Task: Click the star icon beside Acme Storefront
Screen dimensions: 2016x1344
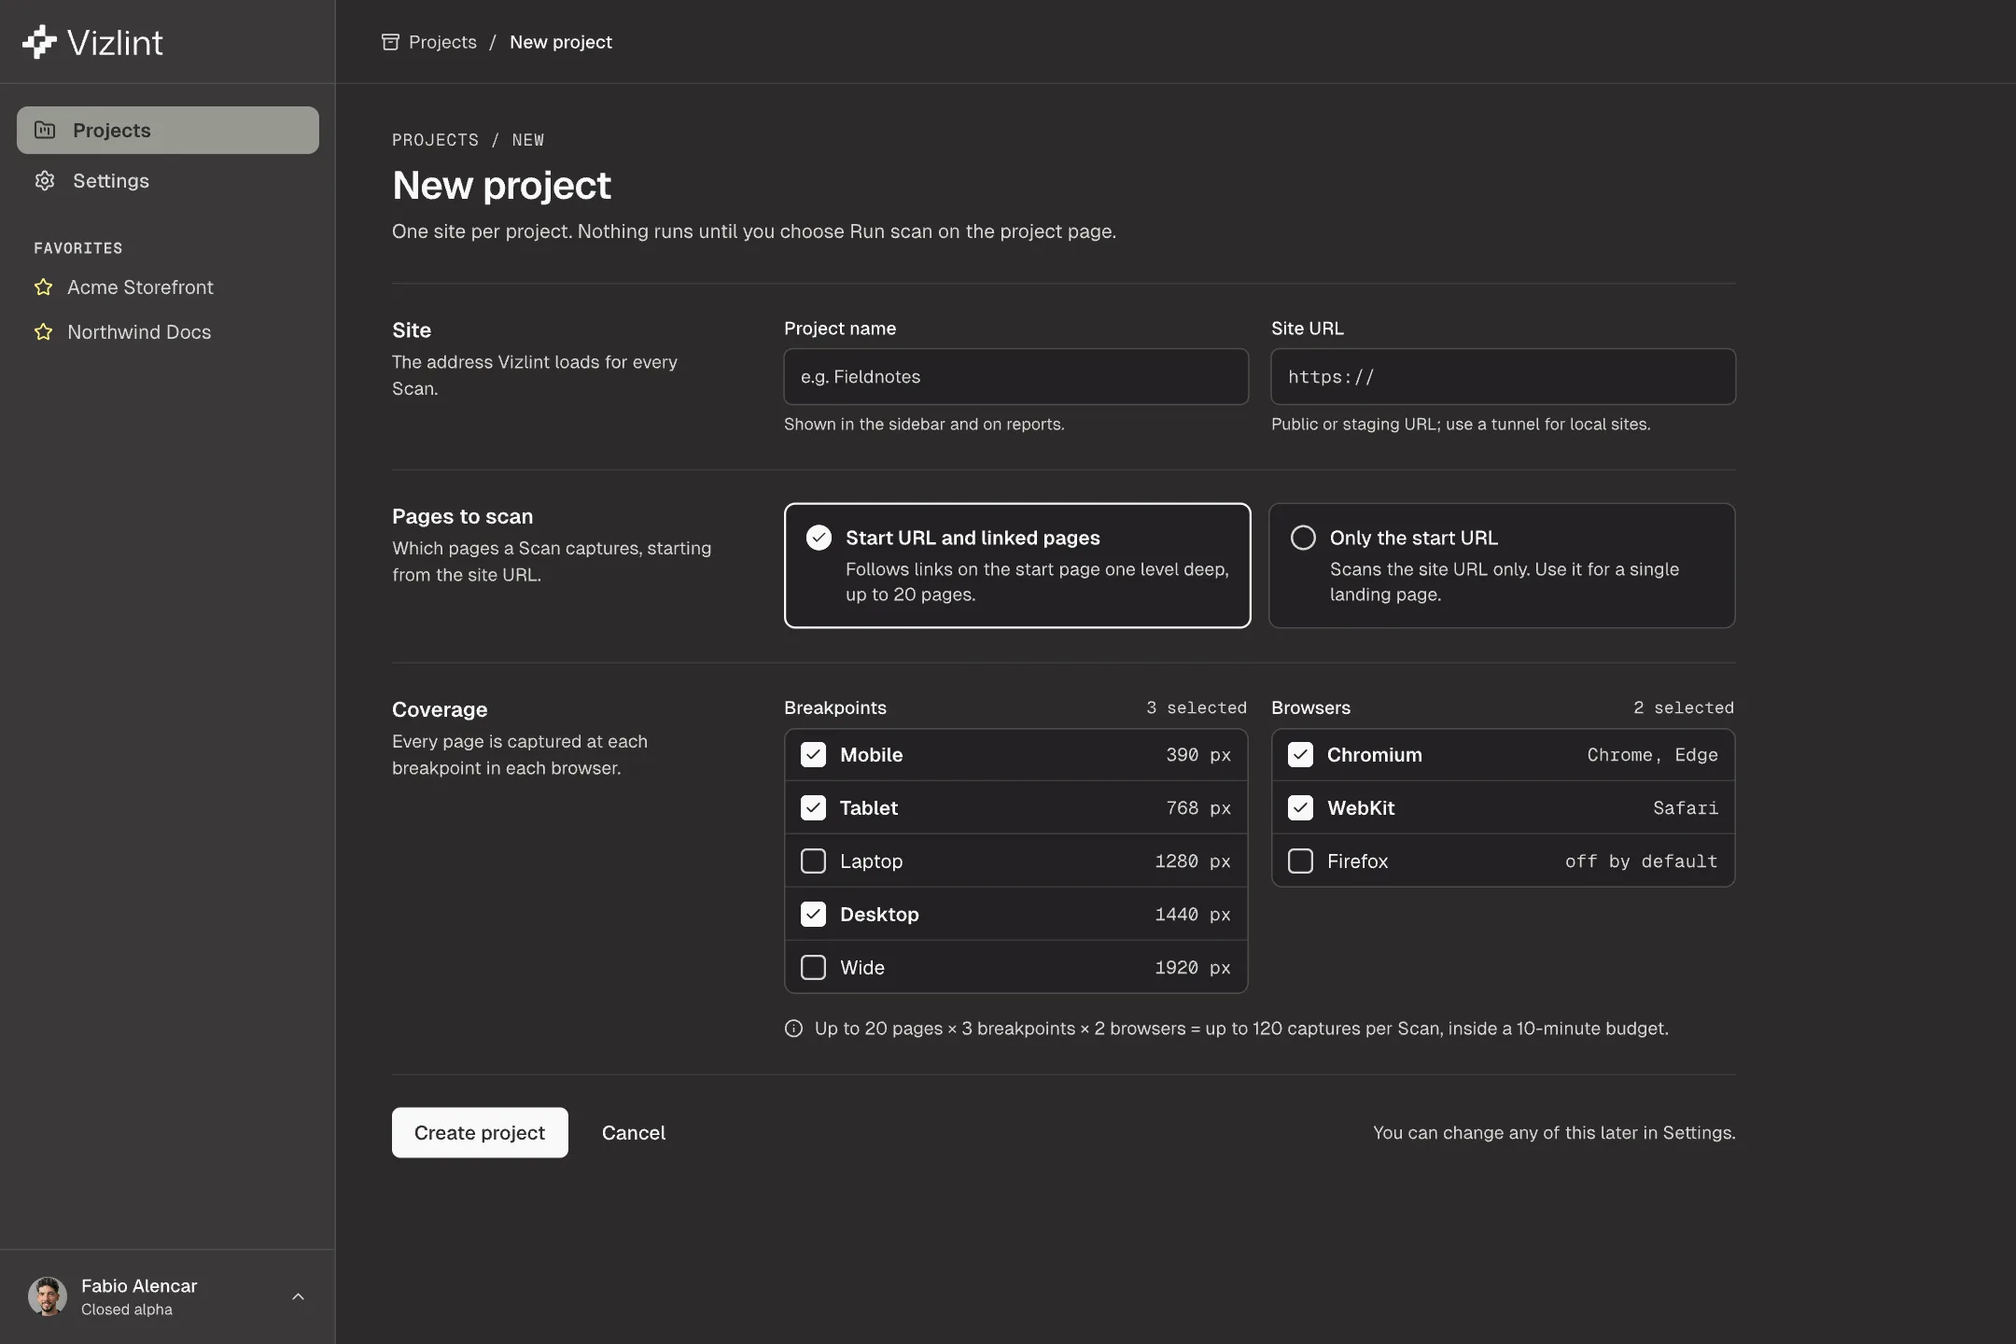Action: 43,287
